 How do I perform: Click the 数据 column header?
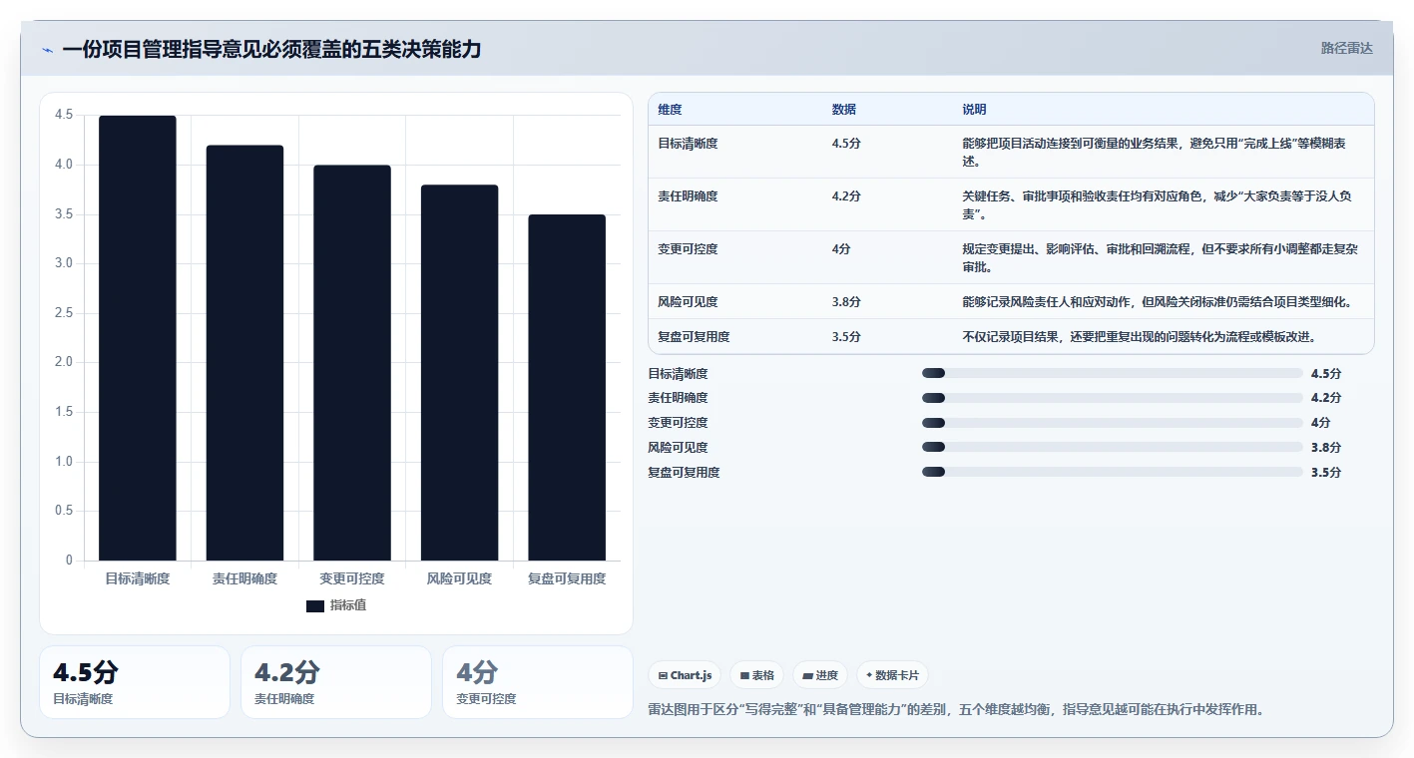[843, 110]
